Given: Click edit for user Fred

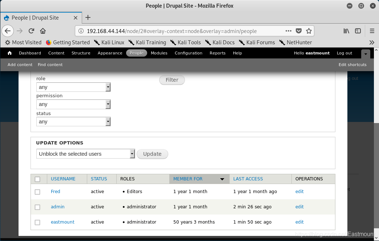Looking at the screenshot, I should pos(299,192).
